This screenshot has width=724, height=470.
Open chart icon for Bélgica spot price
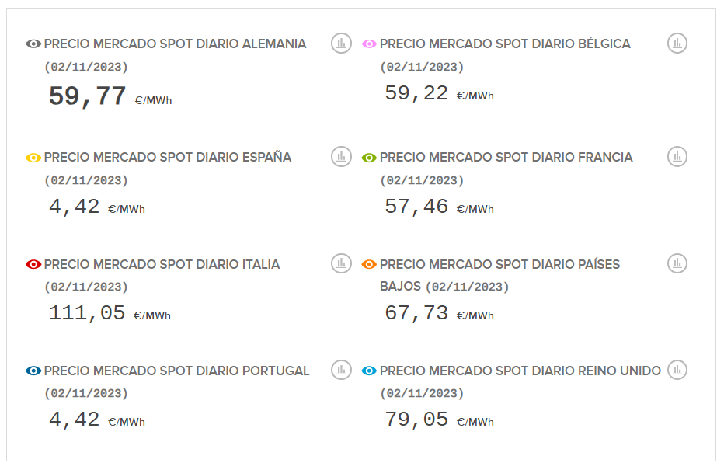coord(677,44)
